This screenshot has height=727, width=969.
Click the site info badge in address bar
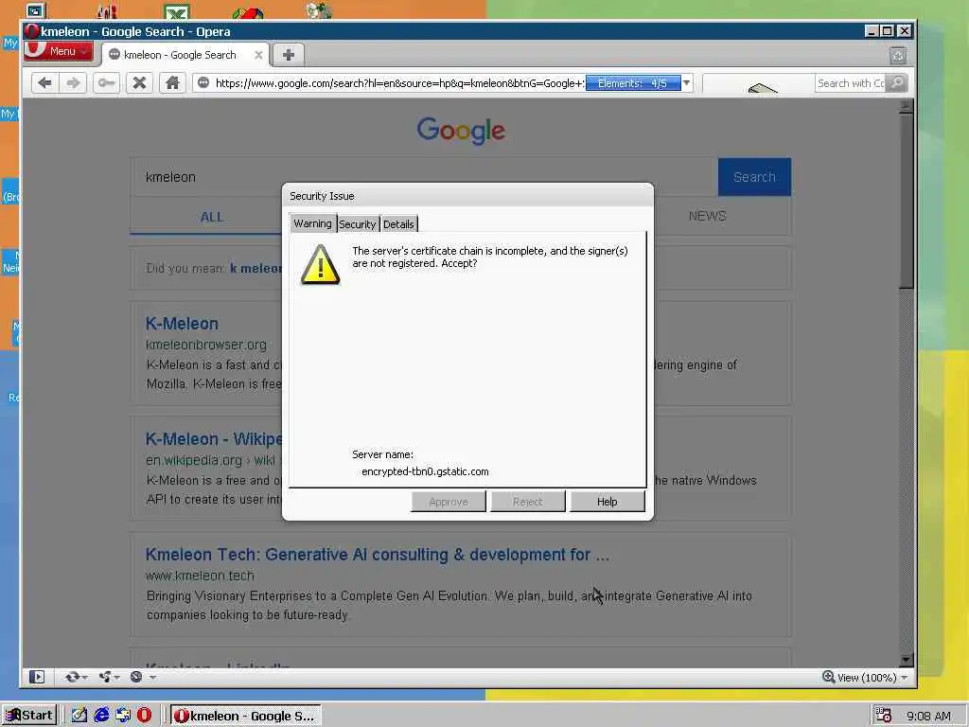coord(203,83)
